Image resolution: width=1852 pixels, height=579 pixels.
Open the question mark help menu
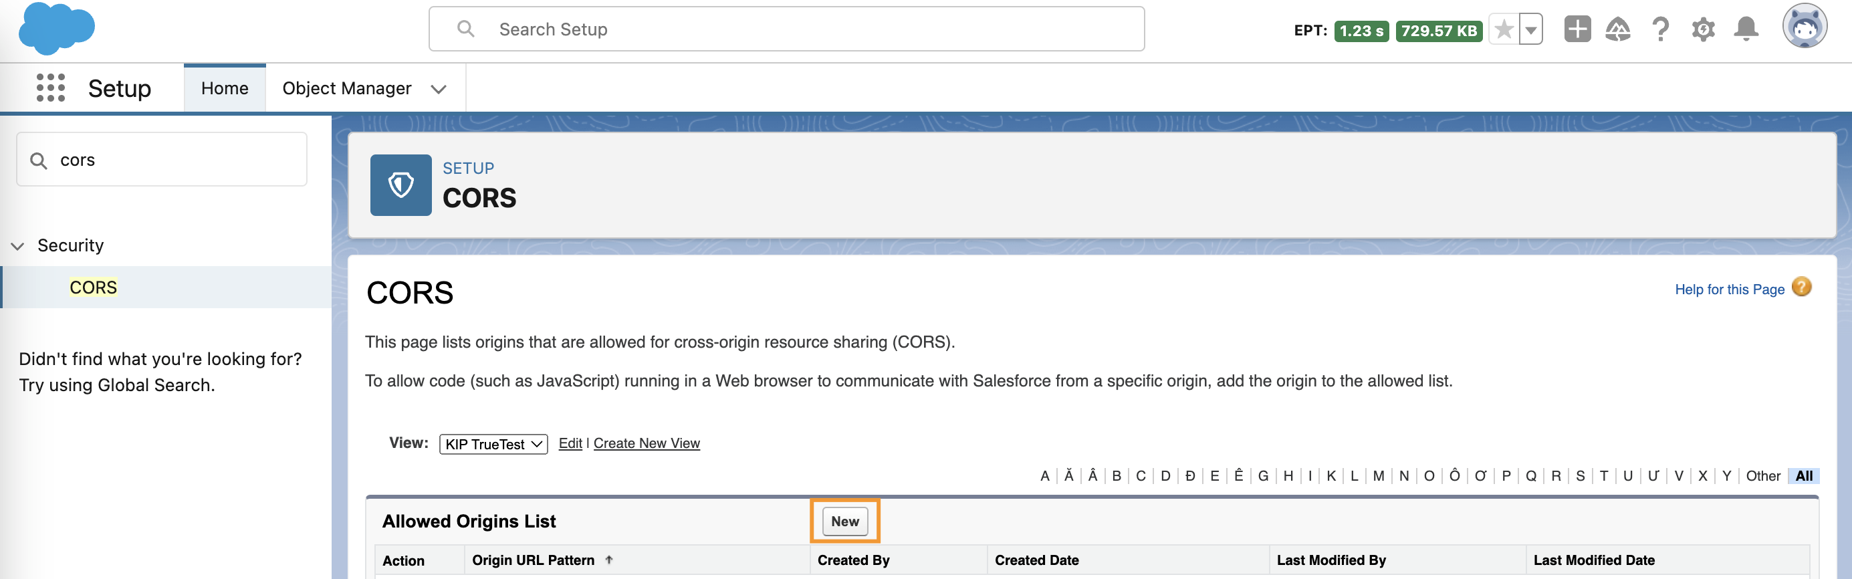pyautogui.click(x=1661, y=29)
